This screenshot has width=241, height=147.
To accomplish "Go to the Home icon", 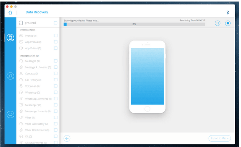I will (x=10, y=12).
